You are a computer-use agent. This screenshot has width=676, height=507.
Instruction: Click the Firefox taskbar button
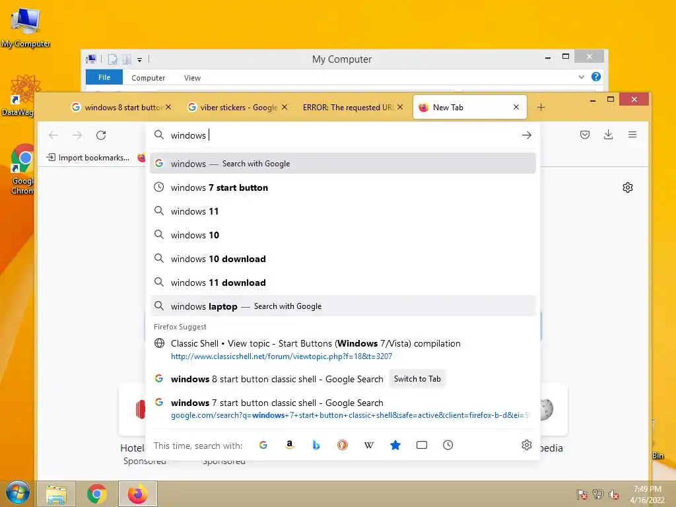137,494
